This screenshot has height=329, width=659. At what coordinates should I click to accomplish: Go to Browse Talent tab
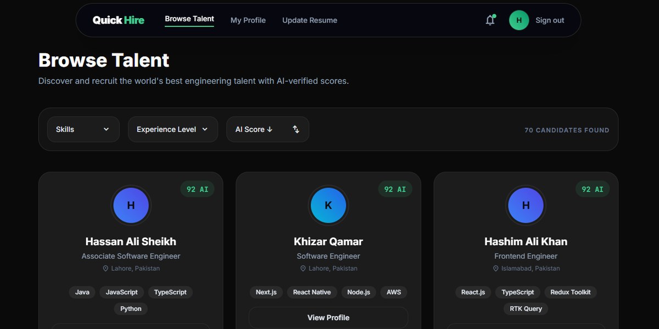189,19
